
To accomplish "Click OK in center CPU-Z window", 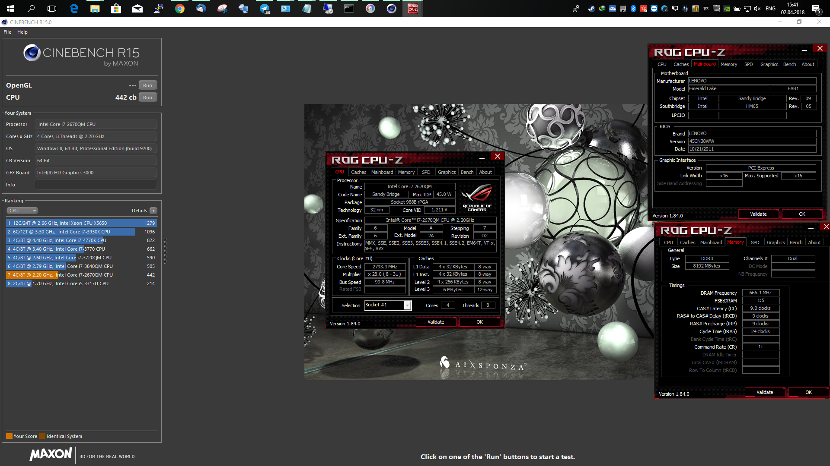I will [479, 322].
